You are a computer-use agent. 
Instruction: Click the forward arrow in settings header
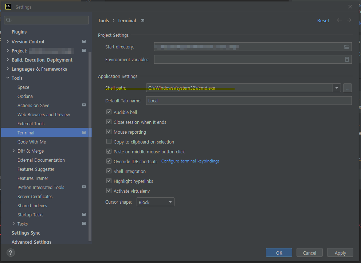(349, 20)
